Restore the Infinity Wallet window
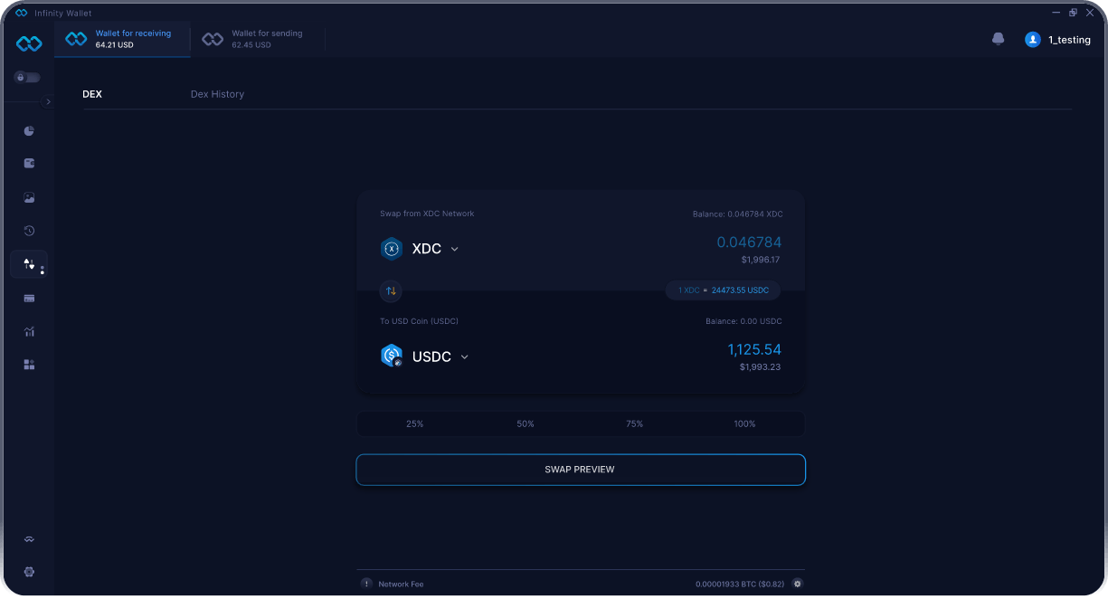Viewport: 1108px width, 599px height. [1073, 13]
